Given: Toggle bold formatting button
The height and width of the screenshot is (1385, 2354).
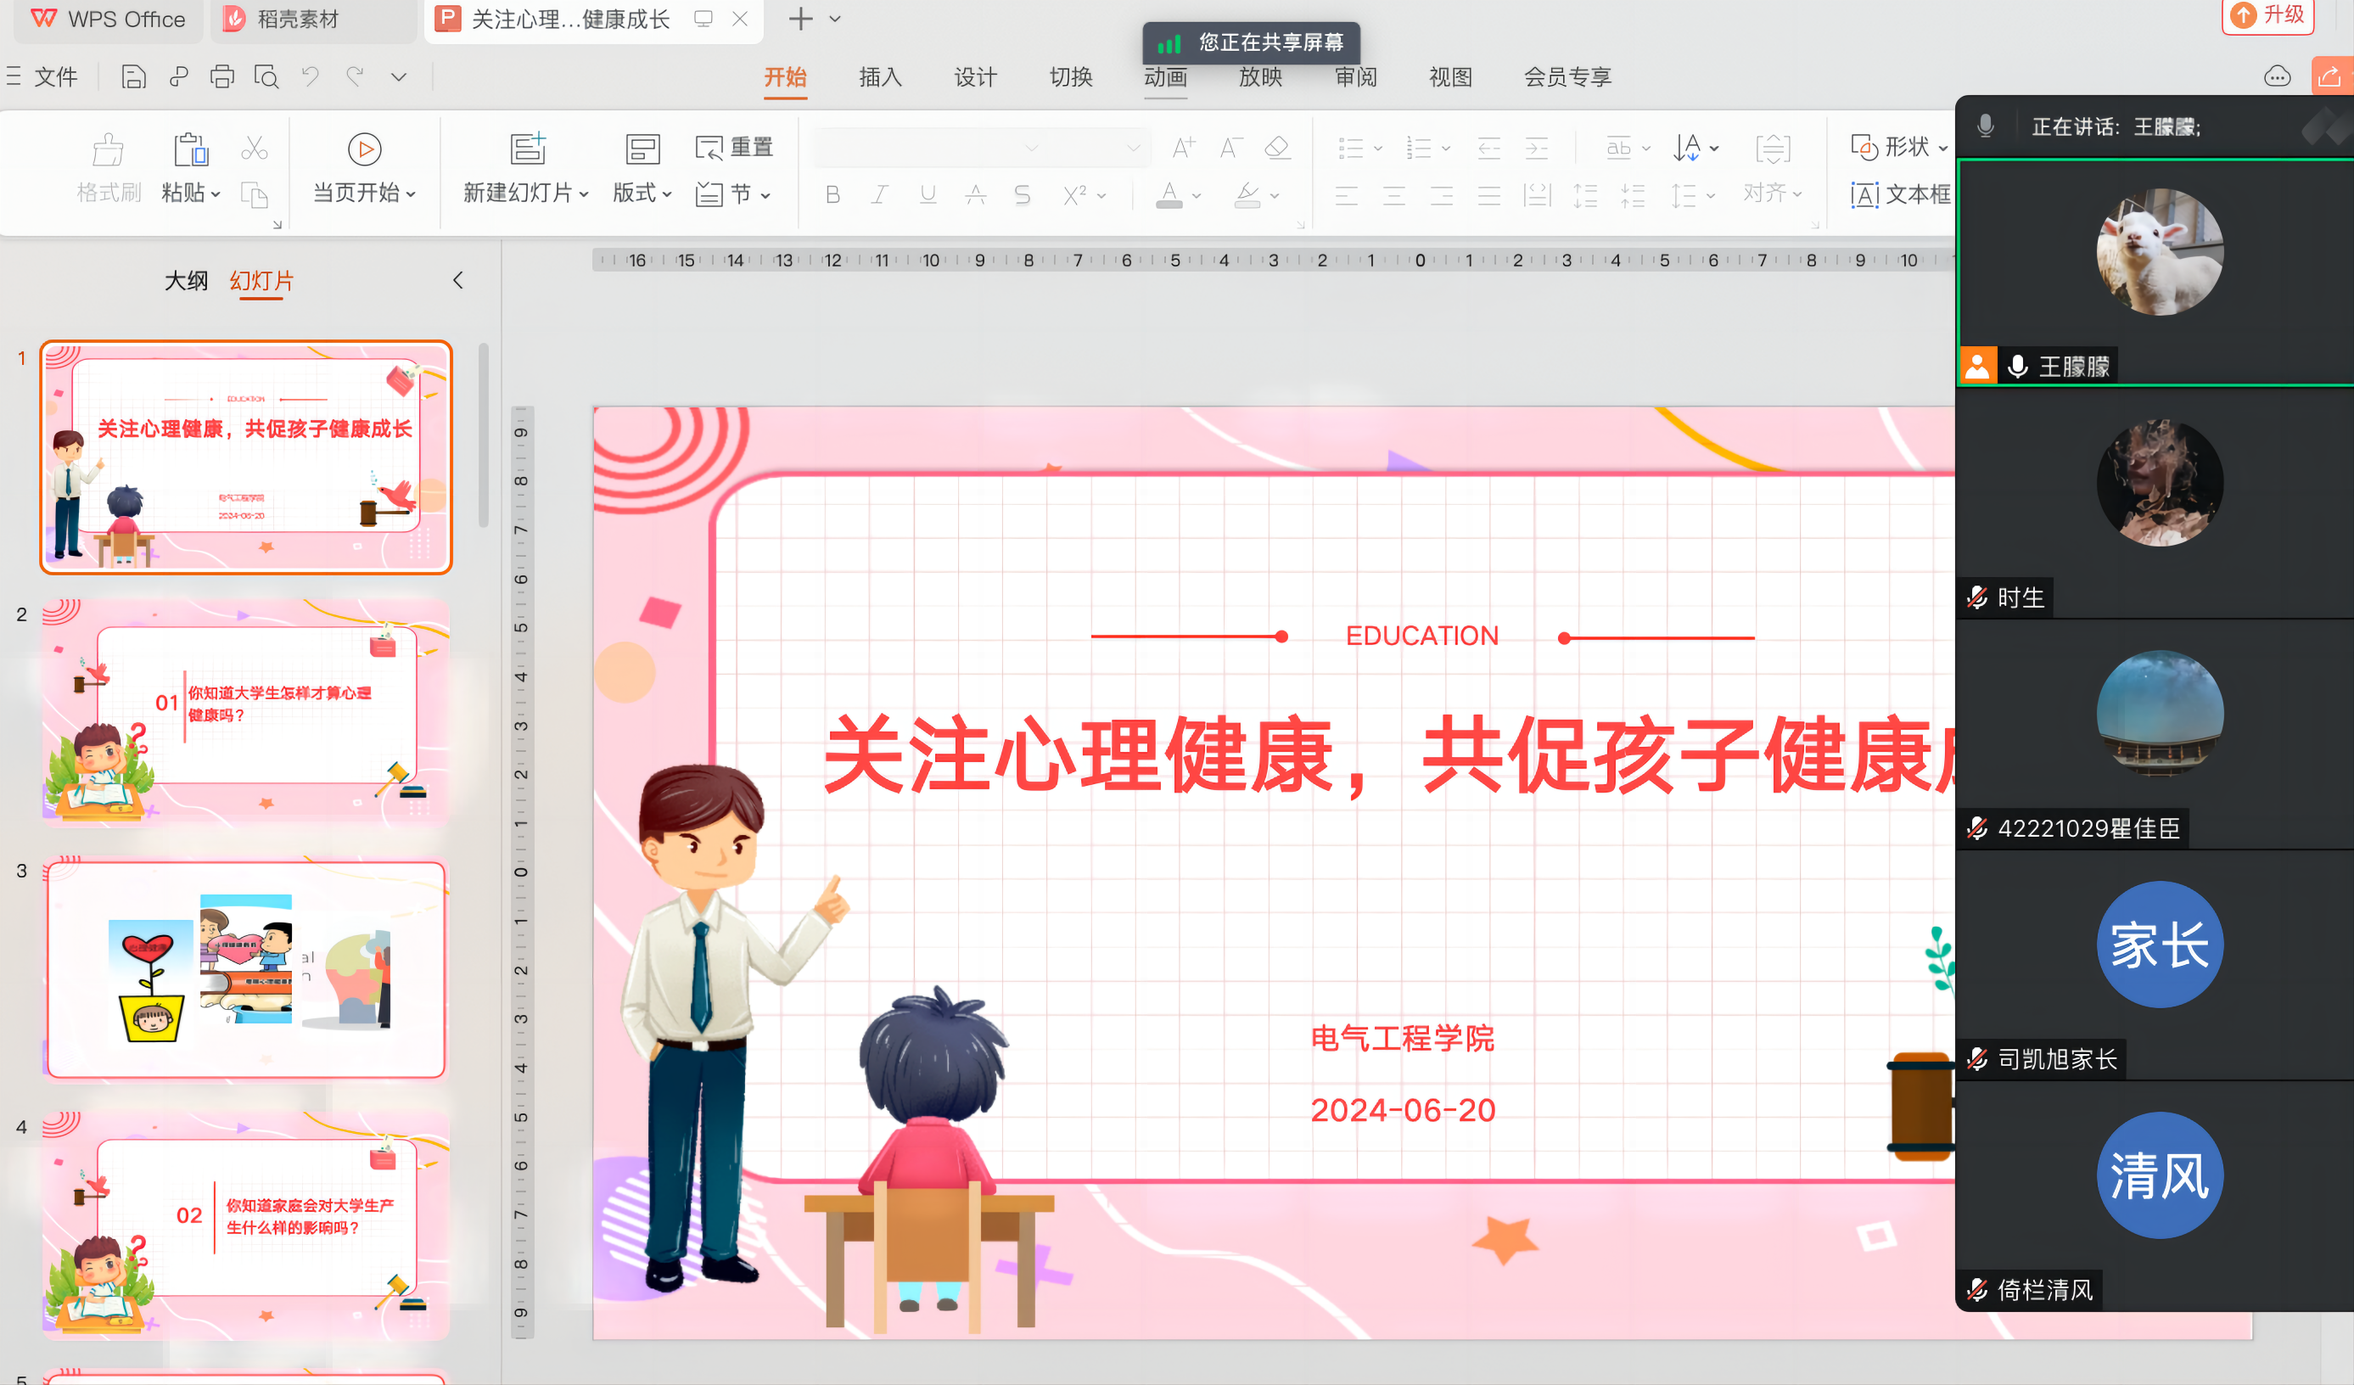Looking at the screenshot, I should [x=832, y=194].
